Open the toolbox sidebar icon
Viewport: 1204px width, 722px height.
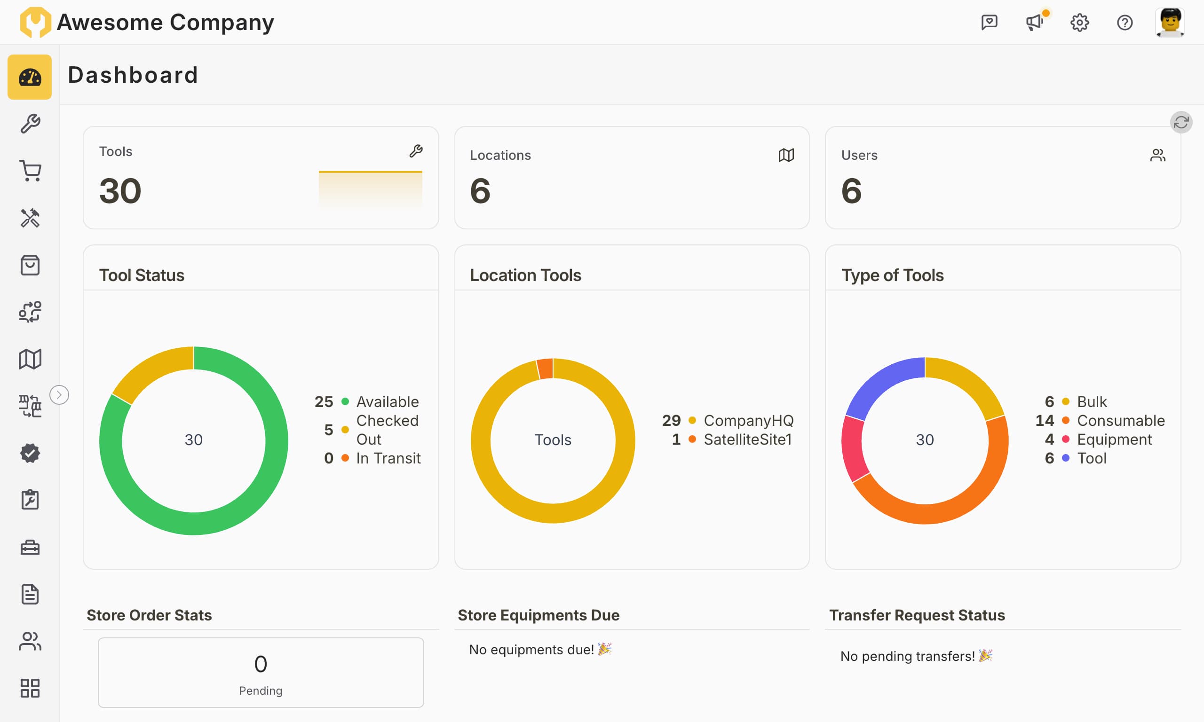pyautogui.click(x=30, y=547)
